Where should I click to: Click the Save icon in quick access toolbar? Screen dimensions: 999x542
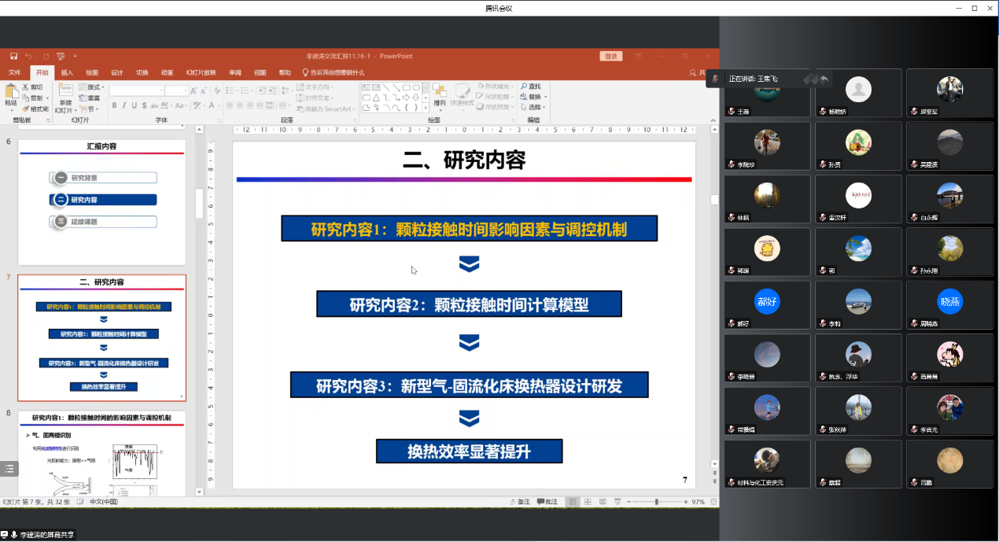[x=13, y=56]
